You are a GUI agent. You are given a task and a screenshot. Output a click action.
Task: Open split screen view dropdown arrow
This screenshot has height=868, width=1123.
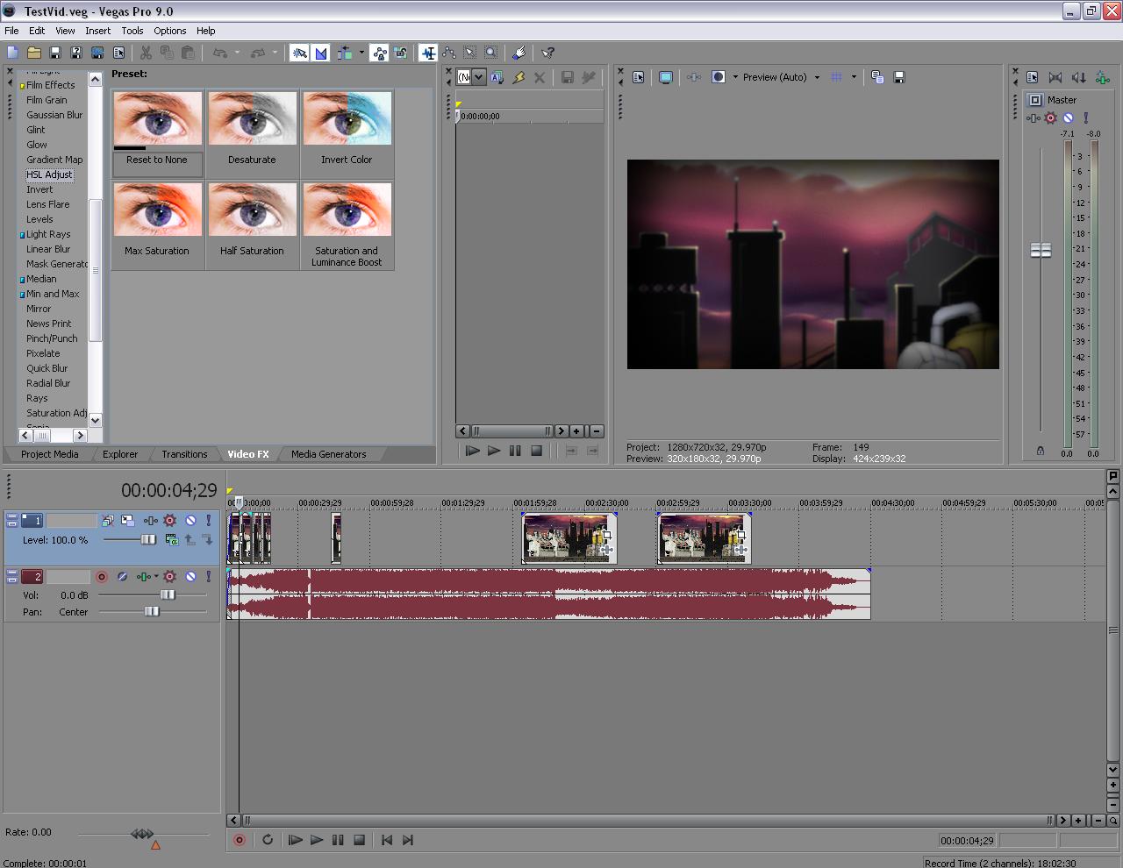tap(735, 77)
